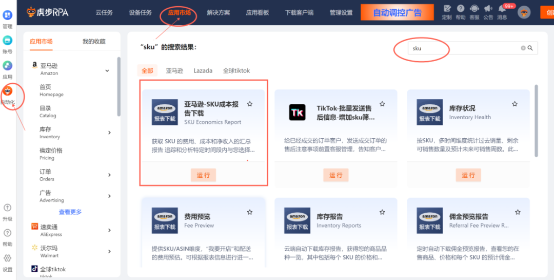The height and width of the screenshot is (280, 554).
Task: Click the 库存报告 card thumbnail
Action: pyautogui.click(x=297, y=220)
